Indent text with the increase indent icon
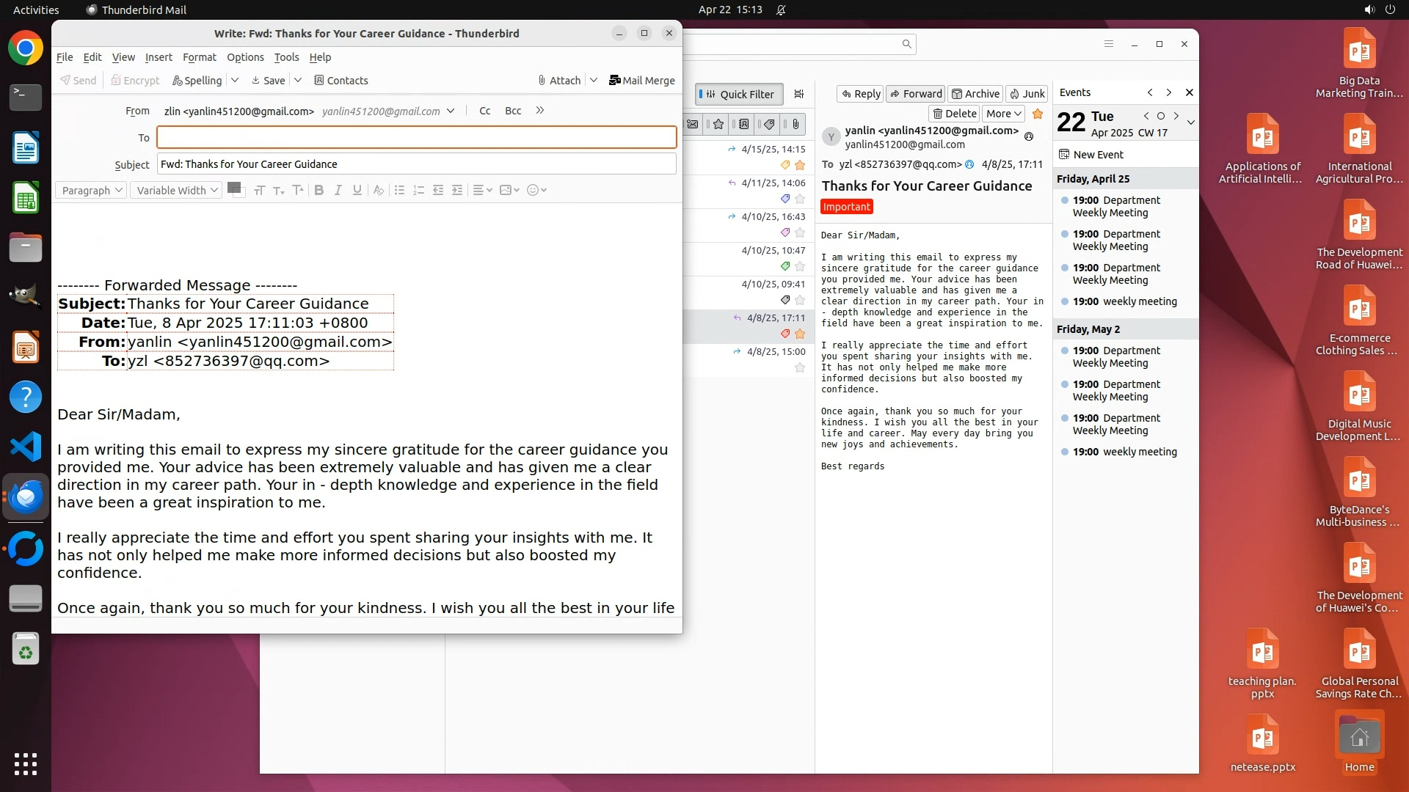This screenshot has width=1409, height=792. point(456,190)
